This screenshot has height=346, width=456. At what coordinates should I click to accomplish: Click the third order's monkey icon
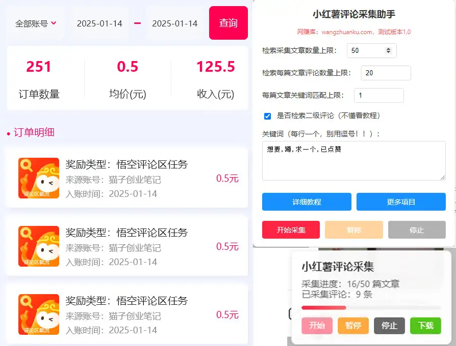coord(35,314)
